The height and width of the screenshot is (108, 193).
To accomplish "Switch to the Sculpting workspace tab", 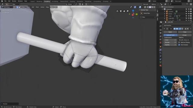I will click(x=47, y=1).
